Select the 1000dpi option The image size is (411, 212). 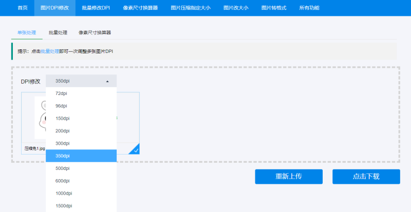81,194
